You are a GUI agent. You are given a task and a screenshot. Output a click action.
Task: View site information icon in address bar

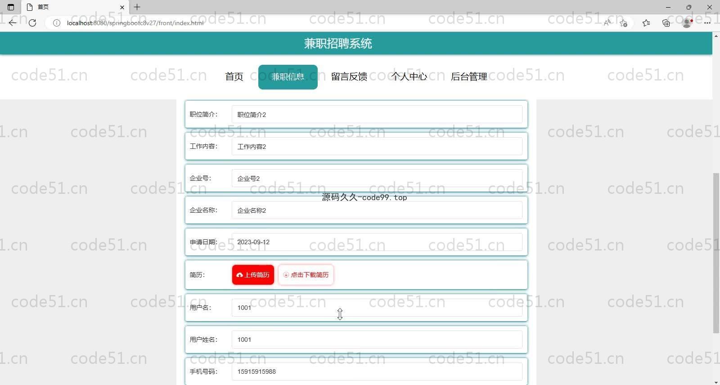pyautogui.click(x=57, y=23)
